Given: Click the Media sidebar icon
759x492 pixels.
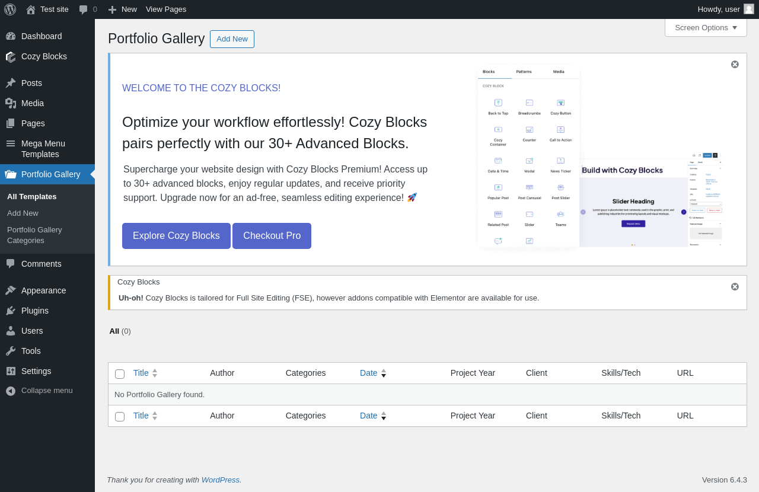Looking at the screenshot, I should [11, 103].
